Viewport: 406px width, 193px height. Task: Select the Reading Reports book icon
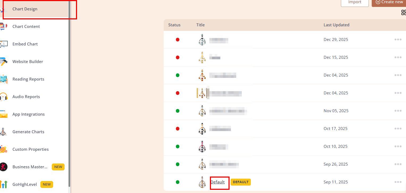pyautogui.click(x=3, y=79)
